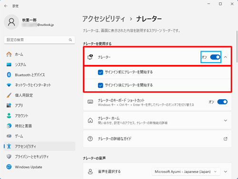The height and width of the screenshot is (179, 238).
Task: Click the keyboard icon for shortcut setting
Action: (90, 102)
